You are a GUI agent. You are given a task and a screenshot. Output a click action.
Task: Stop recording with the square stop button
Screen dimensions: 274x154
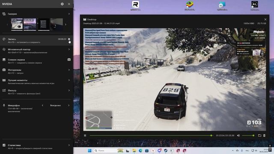coord(69,39)
